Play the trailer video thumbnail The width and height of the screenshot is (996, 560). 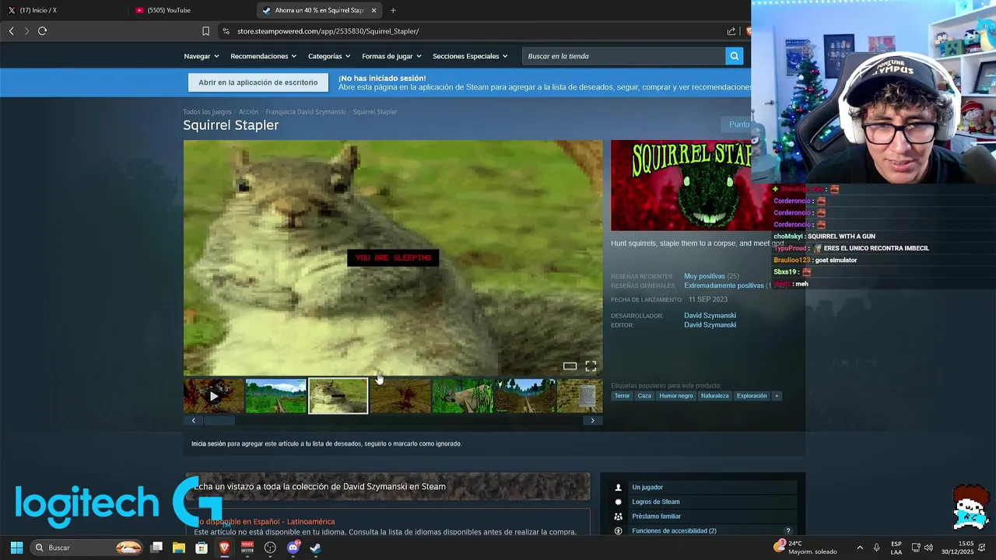click(213, 396)
